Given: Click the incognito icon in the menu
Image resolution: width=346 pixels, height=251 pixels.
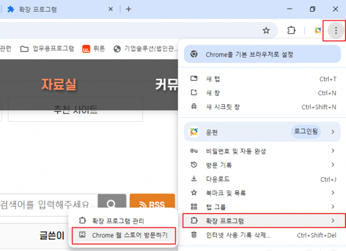Looking at the screenshot, I should (194, 106).
